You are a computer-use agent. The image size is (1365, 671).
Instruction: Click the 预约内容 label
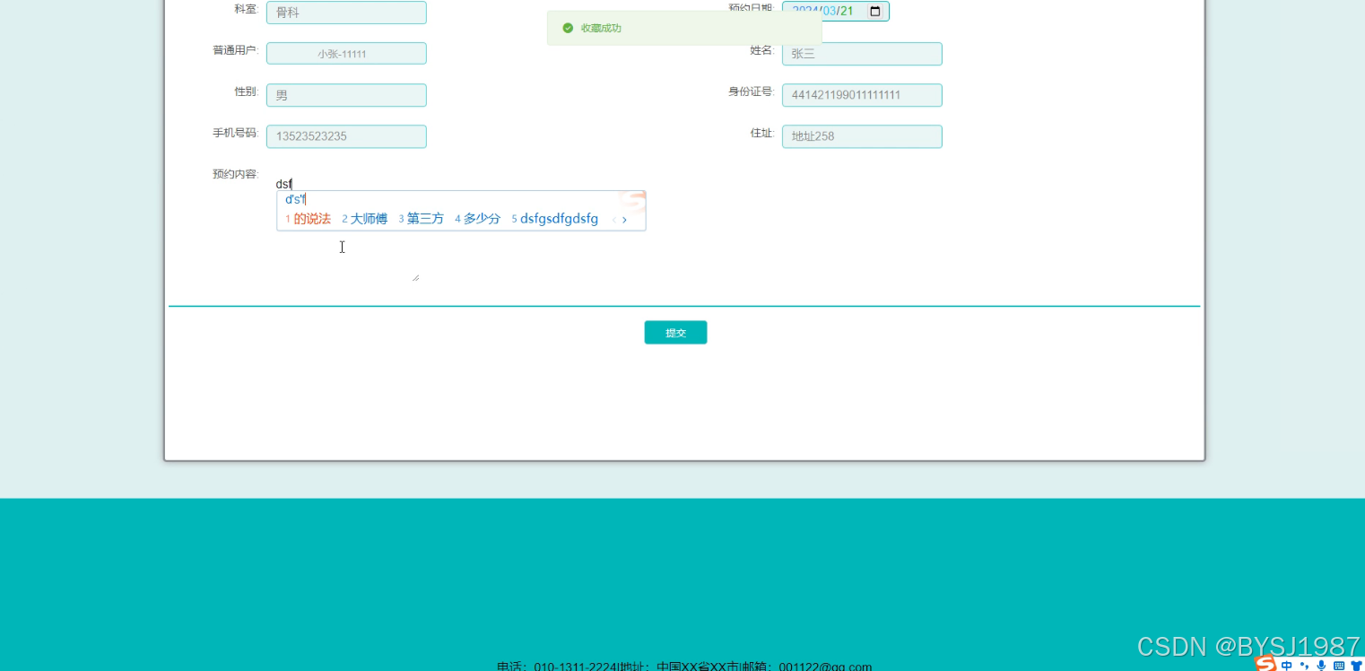(x=236, y=174)
